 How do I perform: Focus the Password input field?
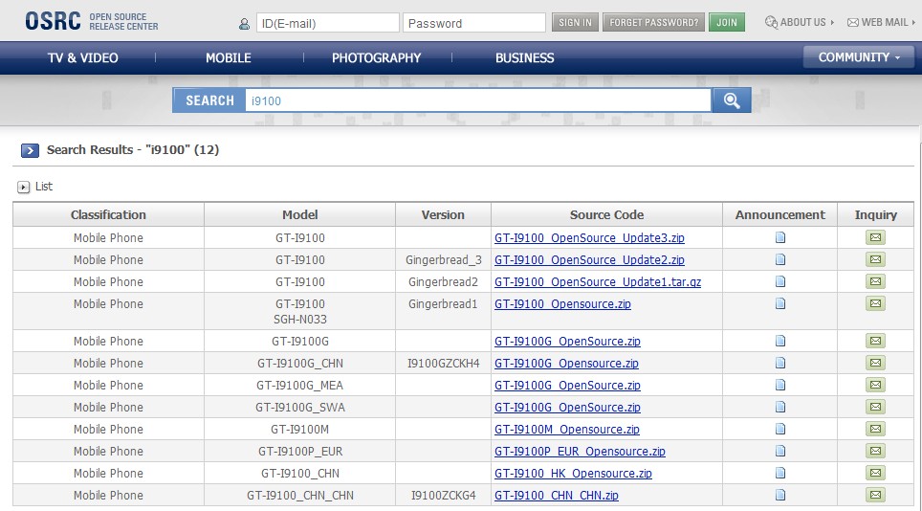[474, 23]
